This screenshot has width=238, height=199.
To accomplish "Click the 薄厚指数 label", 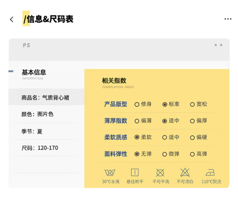I will (x=116, y=121).
